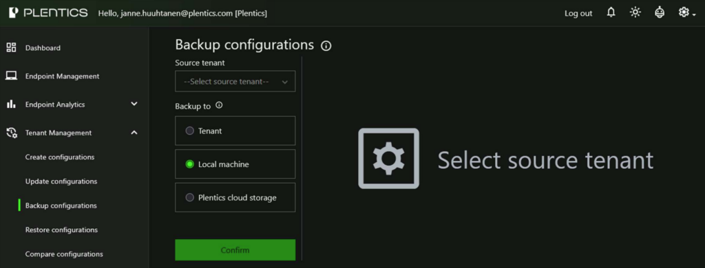The height and width of the screenshot is (268, 705).
Task: Click the Select source tenant placeholder heading
Action: coord(545,160)
